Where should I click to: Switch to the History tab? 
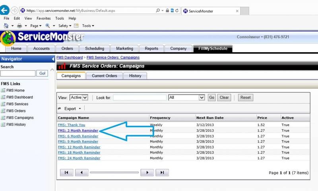point(135,76)
